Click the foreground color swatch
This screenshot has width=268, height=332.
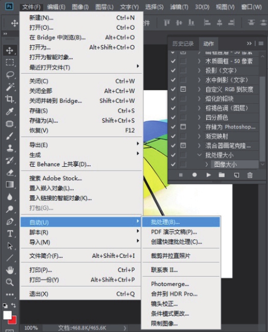pyautogui.click(x=7, y=315)
